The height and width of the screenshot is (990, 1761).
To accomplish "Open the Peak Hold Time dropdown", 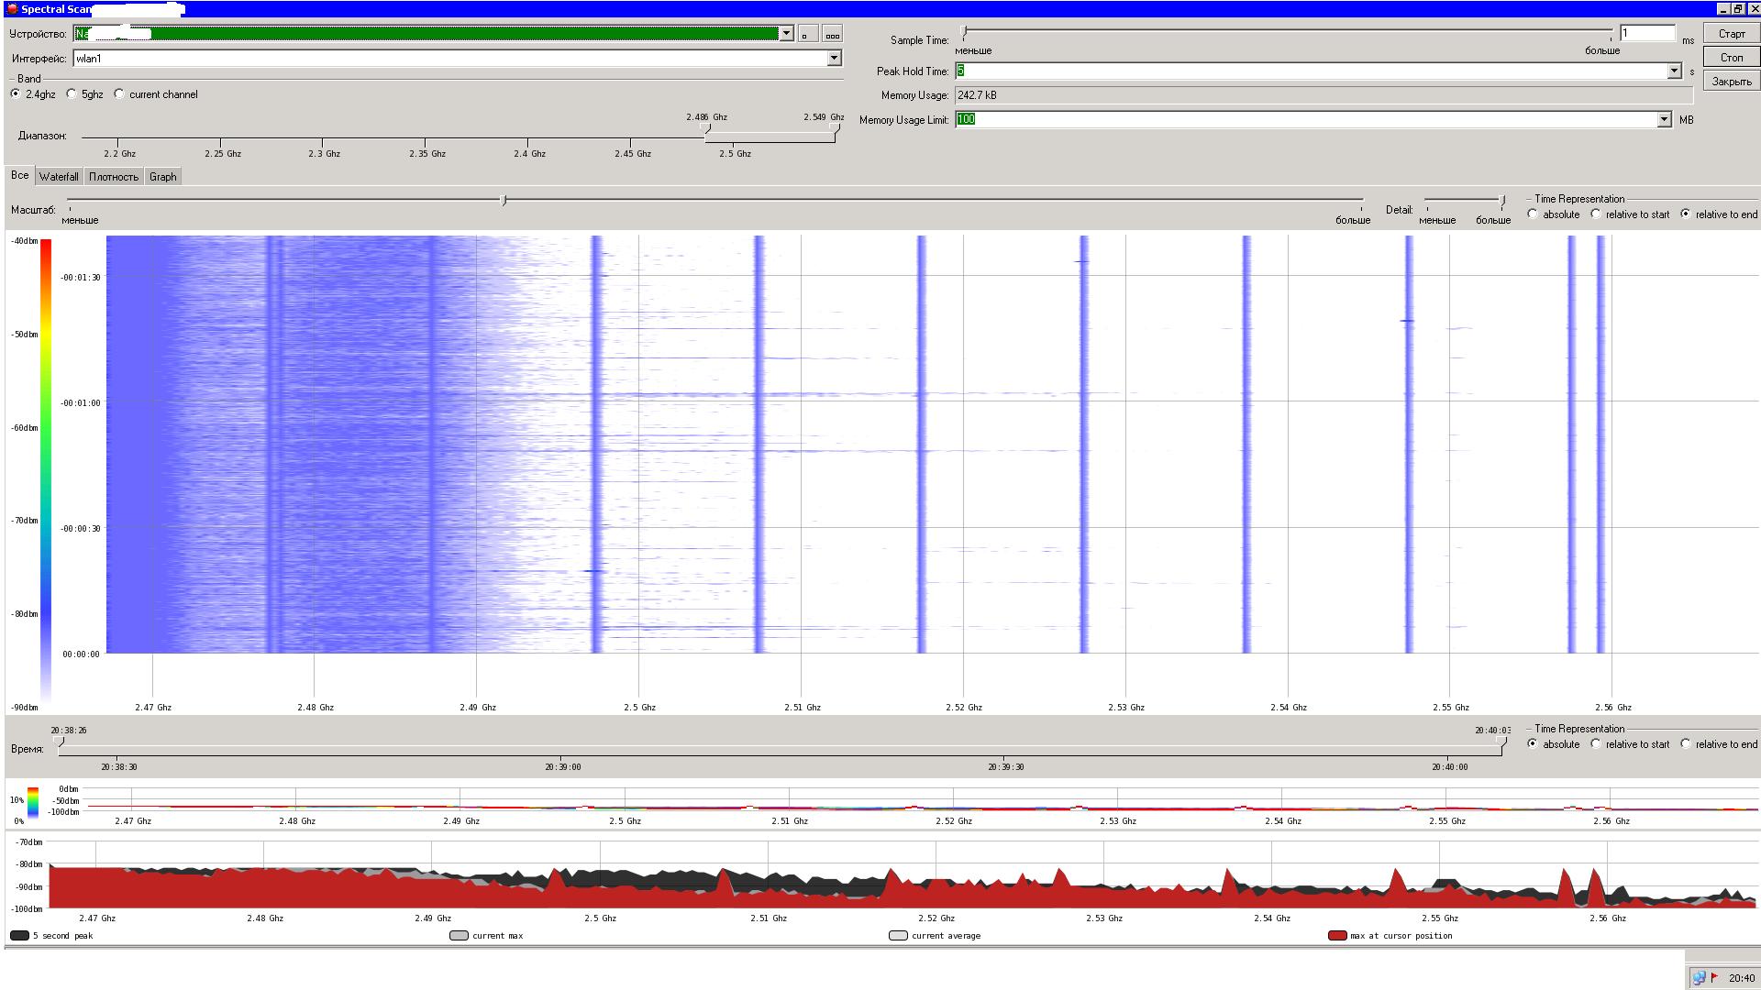I will pyautogui.click(x=1673, y=71).
